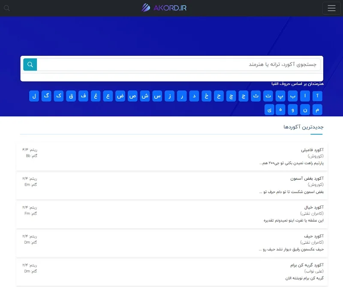Browse artists starting with letter چ
Image resolution: width=343 pixels, height=287 pixels.
click(x=231, y=96)
